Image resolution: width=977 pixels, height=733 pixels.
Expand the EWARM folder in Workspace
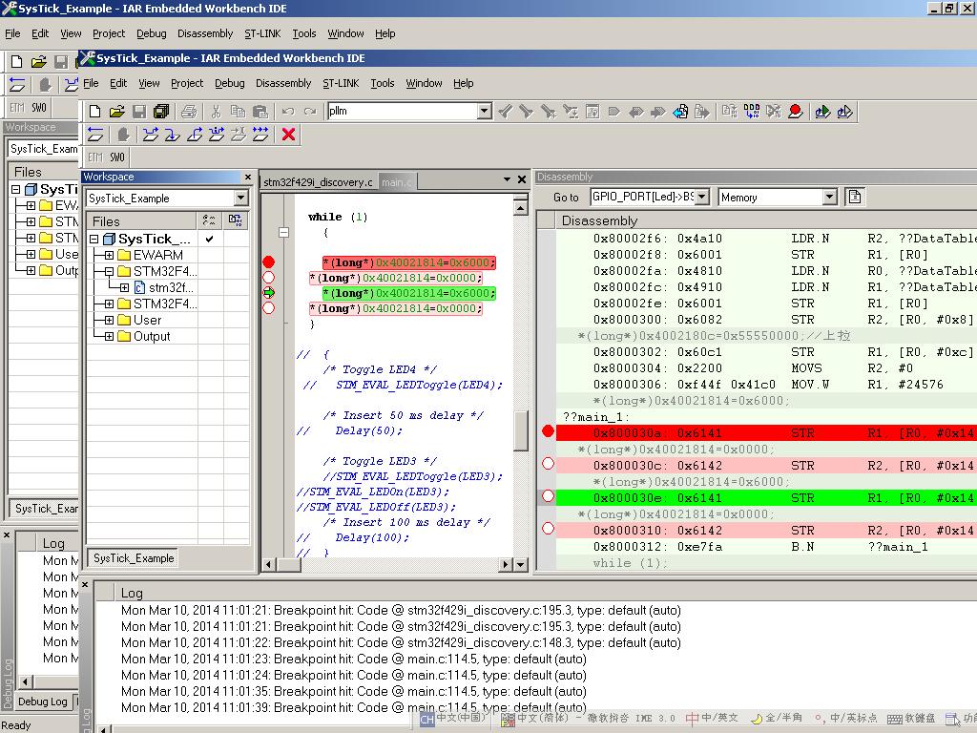[x=109, y=255]
